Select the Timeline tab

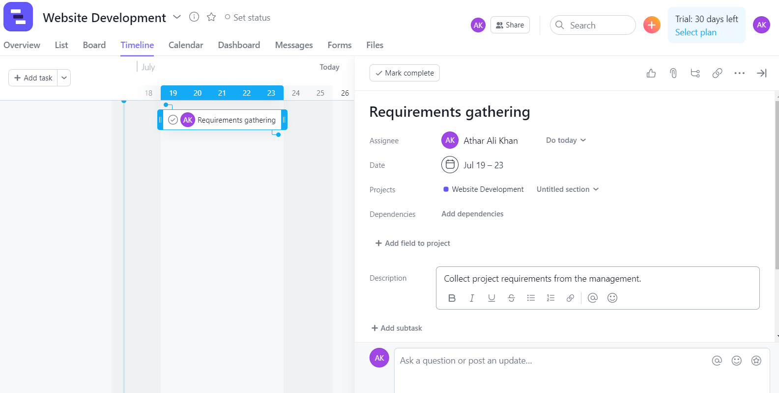[137, 45]
